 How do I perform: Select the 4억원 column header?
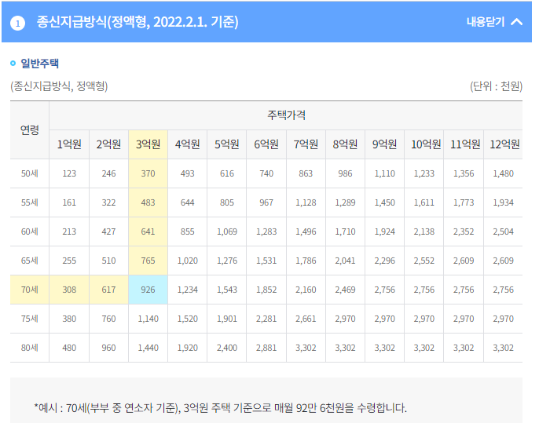pos(187,144)
